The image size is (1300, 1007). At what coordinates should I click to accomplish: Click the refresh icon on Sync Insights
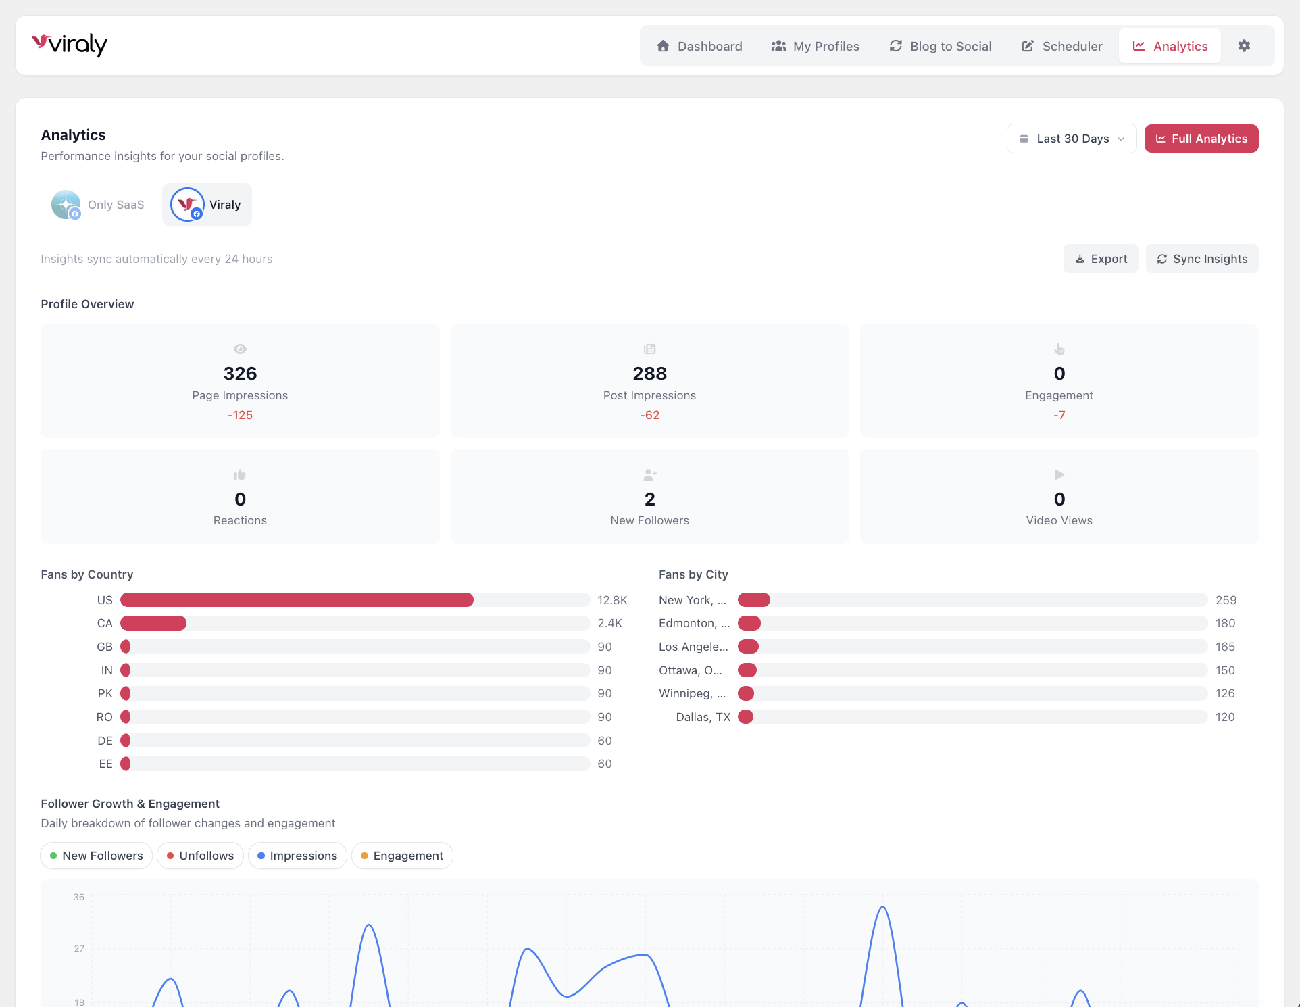[x=1162, y=258]
